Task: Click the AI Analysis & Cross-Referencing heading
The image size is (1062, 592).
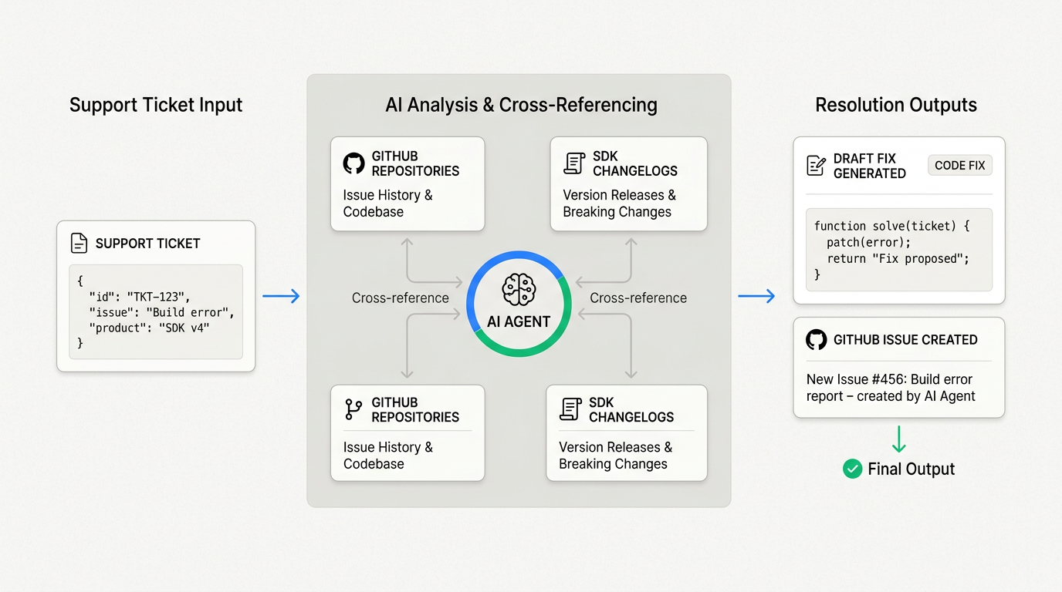Action: click(x=521, y=105)
